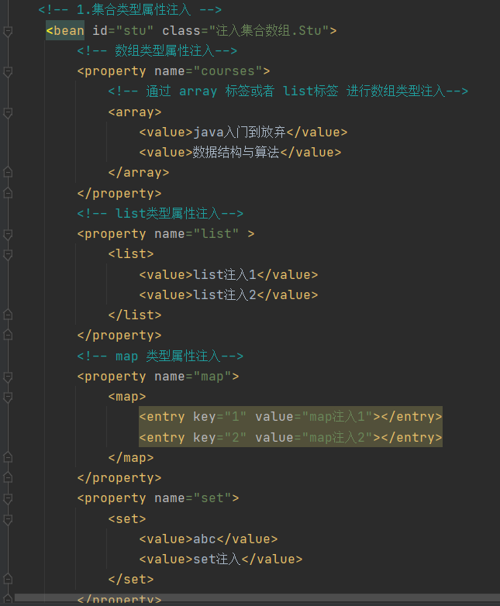Viewport: 500px width, 606px height.
Task: Click fold end marker of </property> after </map>
Action: (8, 477)
